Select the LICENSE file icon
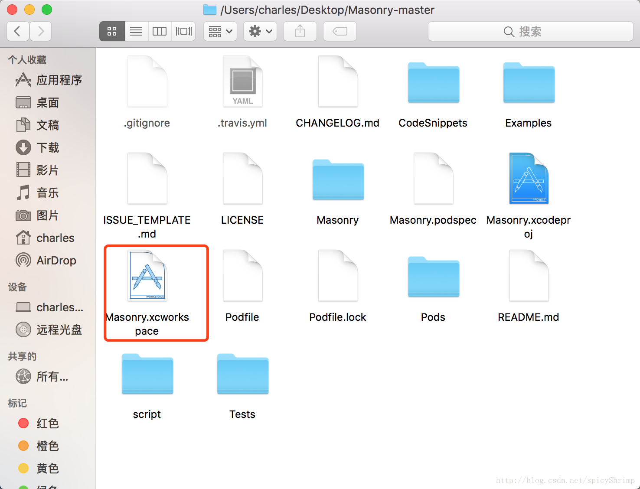 click(x=243, y=178)
